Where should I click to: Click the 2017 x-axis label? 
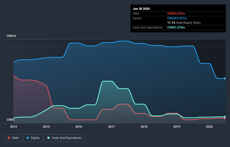[111, 127]
